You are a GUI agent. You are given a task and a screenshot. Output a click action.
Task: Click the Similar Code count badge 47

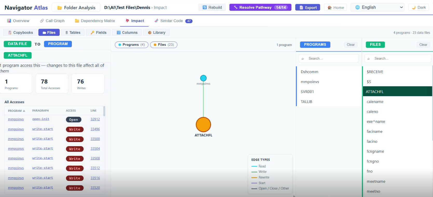coord(189,21)
